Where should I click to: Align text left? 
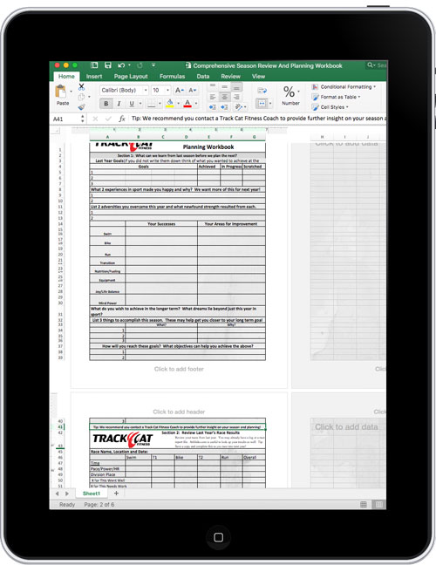213,97
